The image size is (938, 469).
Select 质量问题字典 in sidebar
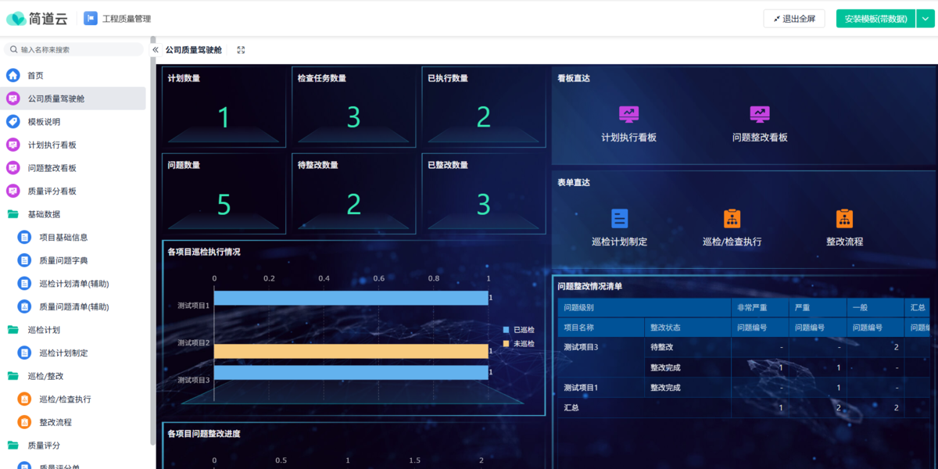point(73,260)
